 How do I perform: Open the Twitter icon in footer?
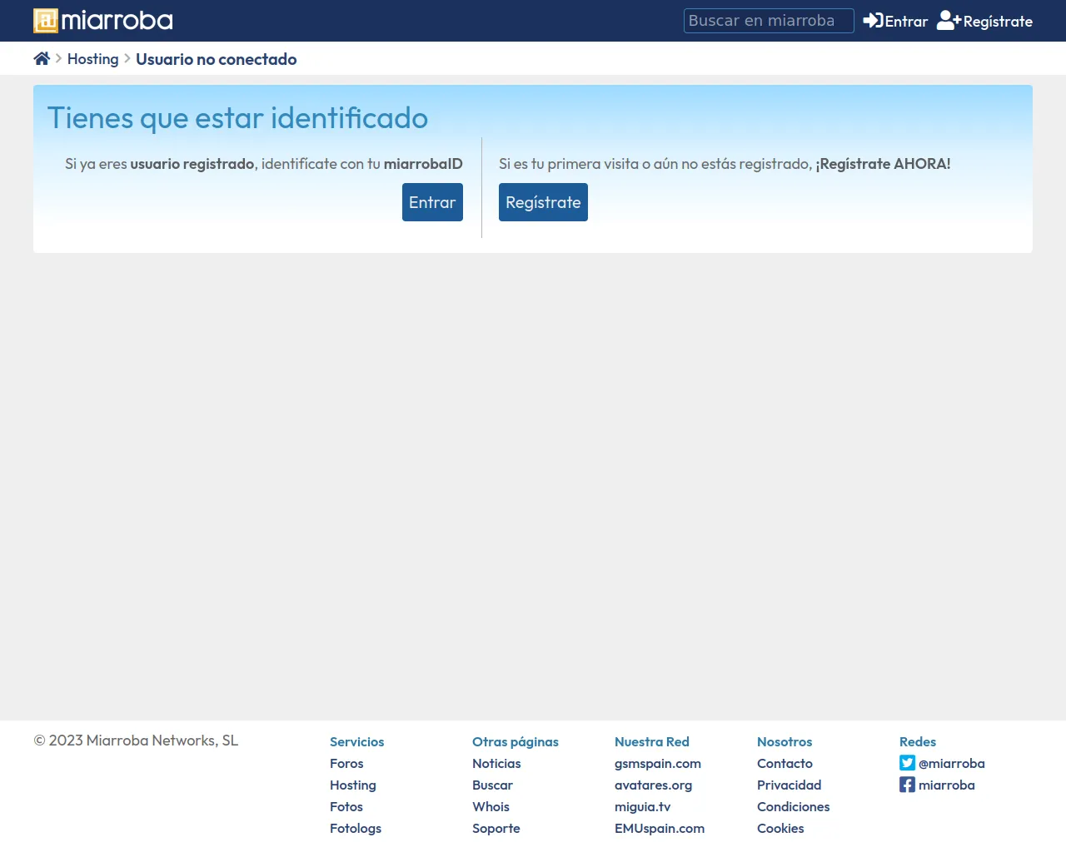click(907, 763)
